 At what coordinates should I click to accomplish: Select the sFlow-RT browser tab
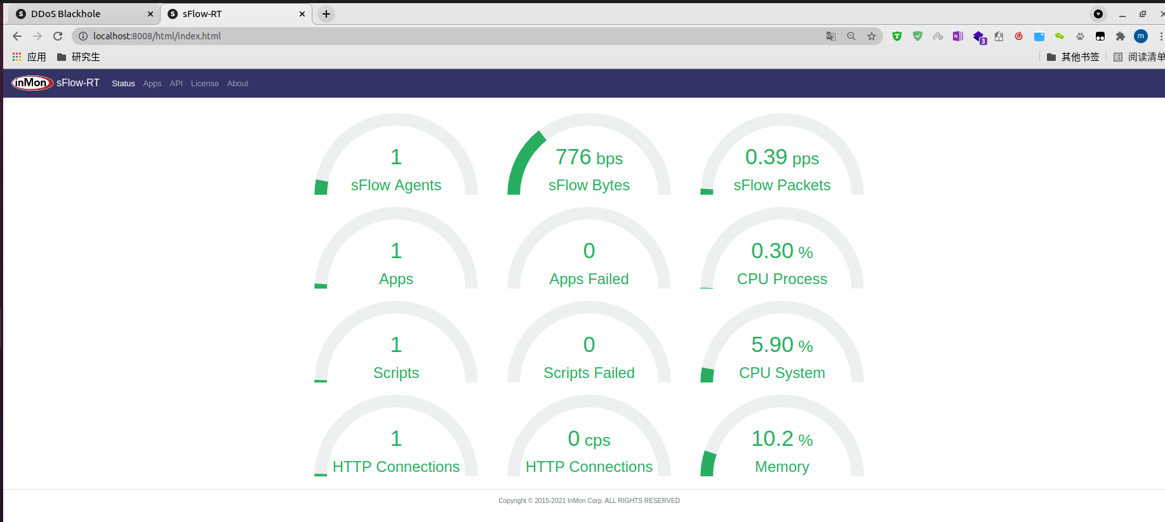click(236, 14)
